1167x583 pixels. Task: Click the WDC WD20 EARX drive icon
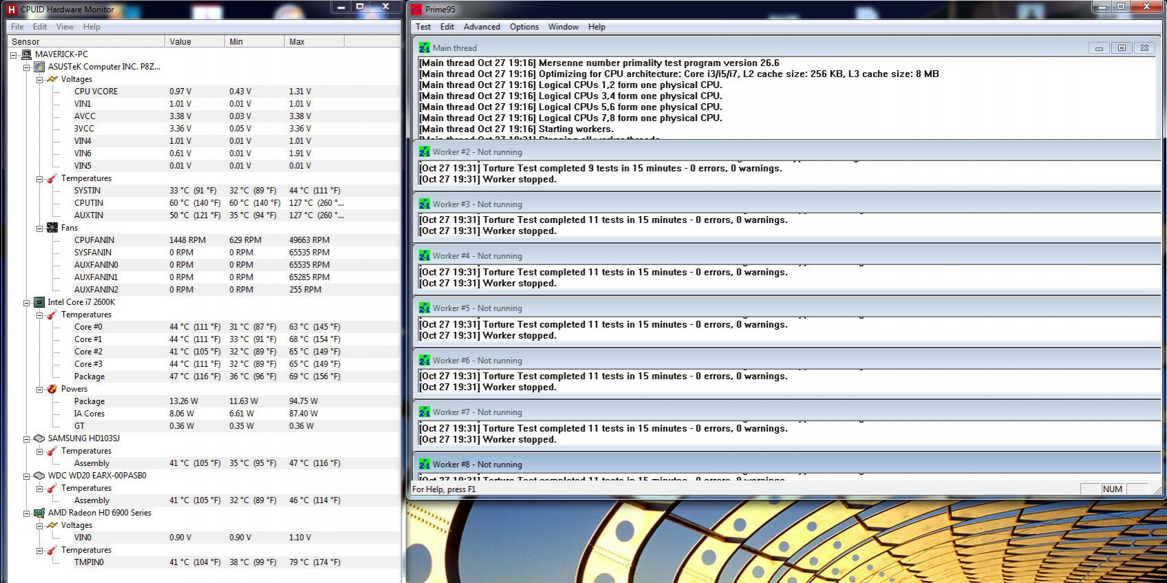[39, 476]
